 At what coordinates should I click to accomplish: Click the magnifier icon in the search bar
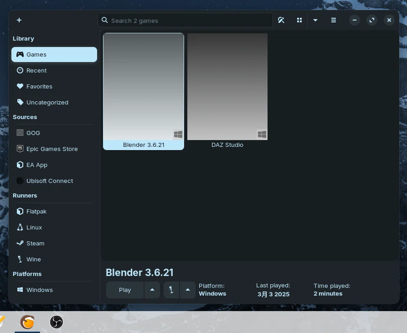point(105,20)
